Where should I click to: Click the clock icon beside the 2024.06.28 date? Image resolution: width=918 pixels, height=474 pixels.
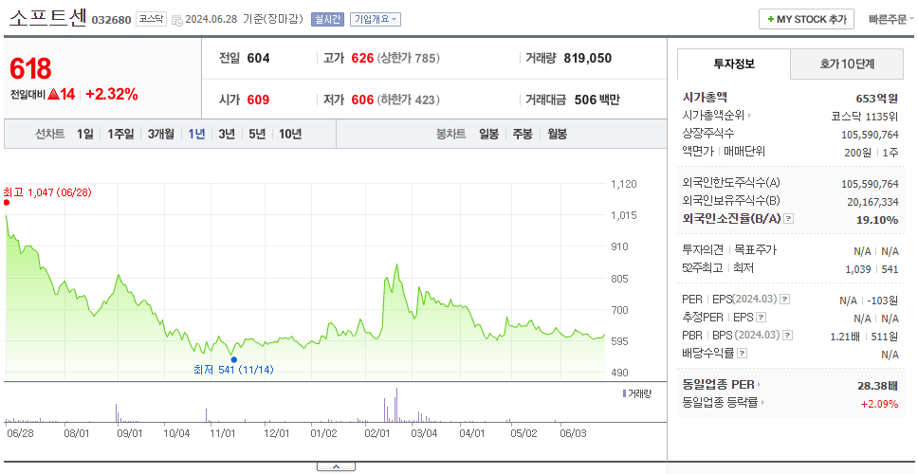[x=177, y=21]
